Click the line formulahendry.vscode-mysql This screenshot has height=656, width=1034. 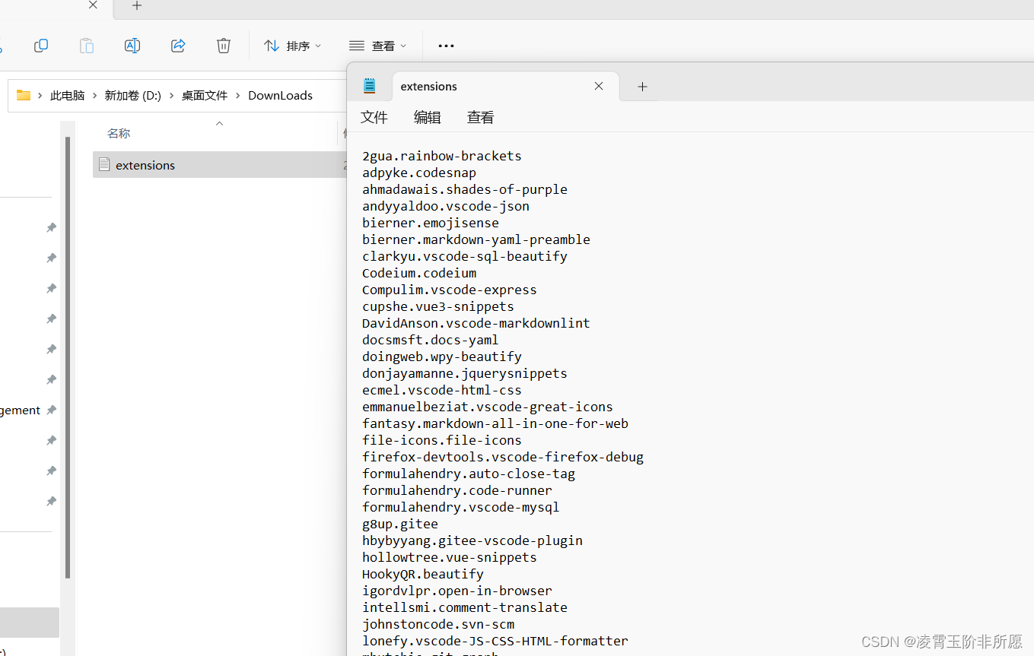click(x=461, y=507)
